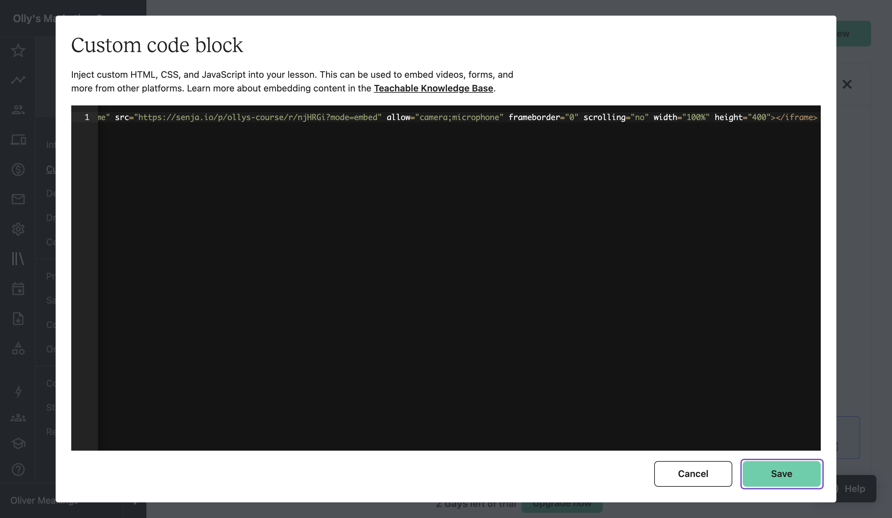This screenshot has height=518, width=892.
Task: Open the sales dollar icon
Action: (18, 169)
